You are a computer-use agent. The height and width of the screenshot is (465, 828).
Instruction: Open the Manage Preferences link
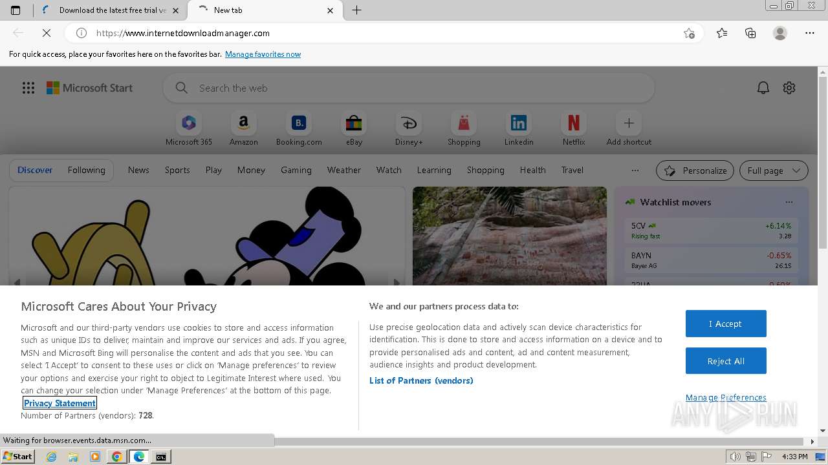[x=726, y=397]
